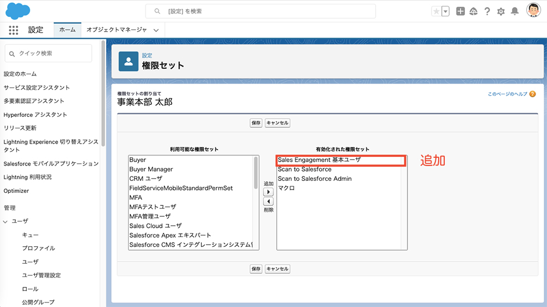This screenshot has height=307, width=547.
Task: Select CRM ユーザ in available permission sets
Action: click(146, 179)
